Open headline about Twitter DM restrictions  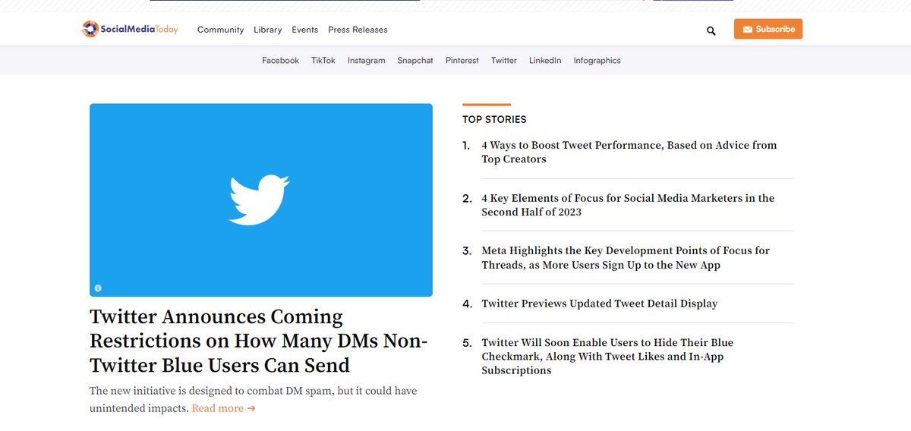tap(259, 341)
